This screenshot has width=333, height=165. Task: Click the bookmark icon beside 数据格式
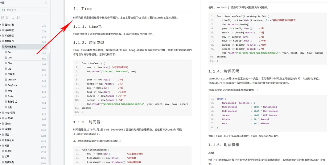(x=6, y=102)
